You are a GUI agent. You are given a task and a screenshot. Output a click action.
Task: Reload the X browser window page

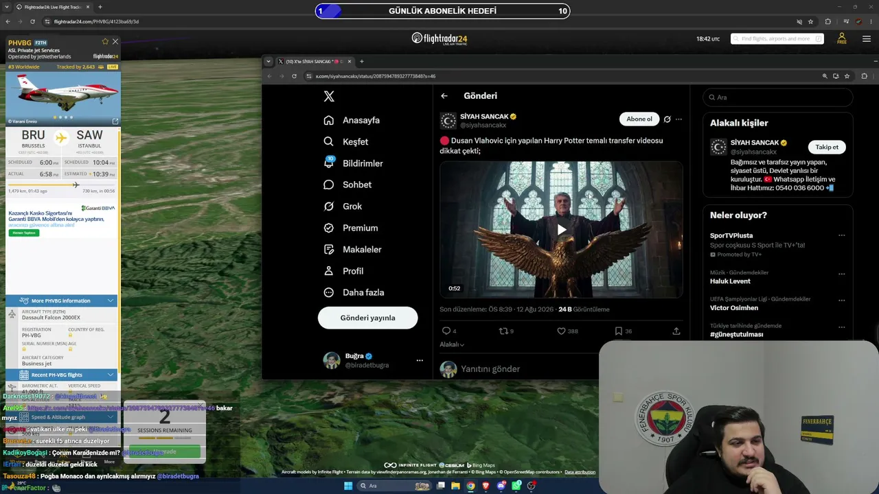pos(295,76)
